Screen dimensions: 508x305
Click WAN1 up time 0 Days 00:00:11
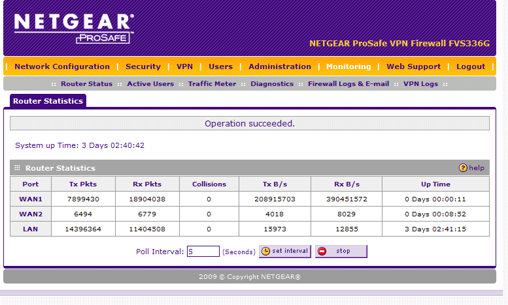click(435, 199)
